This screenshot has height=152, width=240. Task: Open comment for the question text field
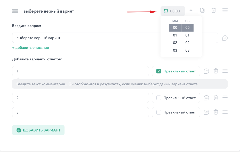pyautogui.click(x=225, y=38)
